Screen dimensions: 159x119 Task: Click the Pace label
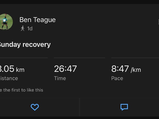[x=117, y=78]
